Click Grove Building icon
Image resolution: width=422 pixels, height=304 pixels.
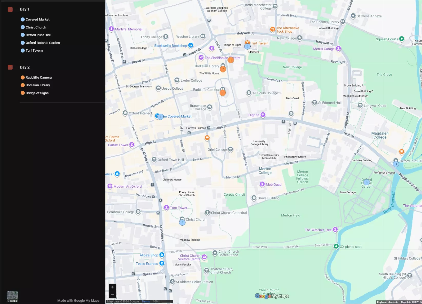coord(254,198)
